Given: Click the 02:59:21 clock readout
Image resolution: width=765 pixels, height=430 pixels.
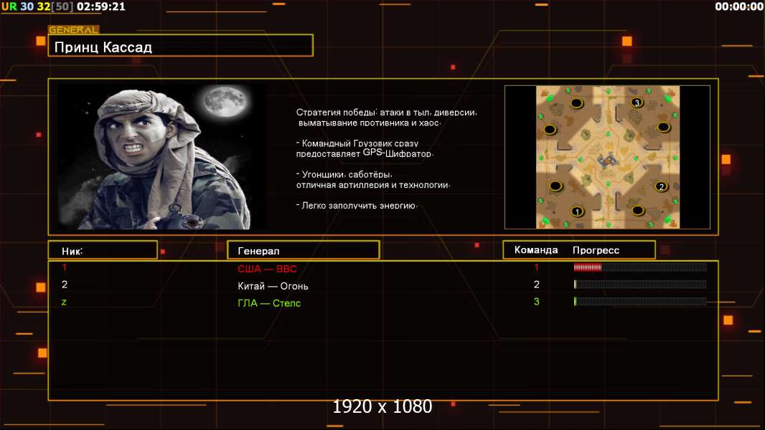Looking at the screenshot, I should point(101,6).
